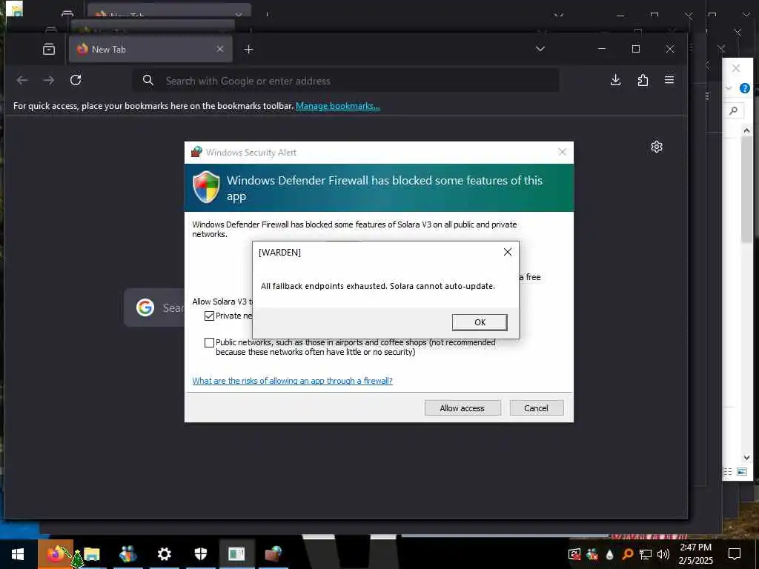Click Allow access in firewall alert

point(463,408)
